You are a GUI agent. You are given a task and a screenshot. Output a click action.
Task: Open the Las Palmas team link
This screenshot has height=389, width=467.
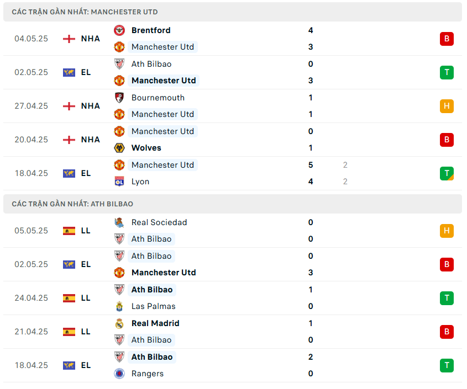click(x=153, y=306)
